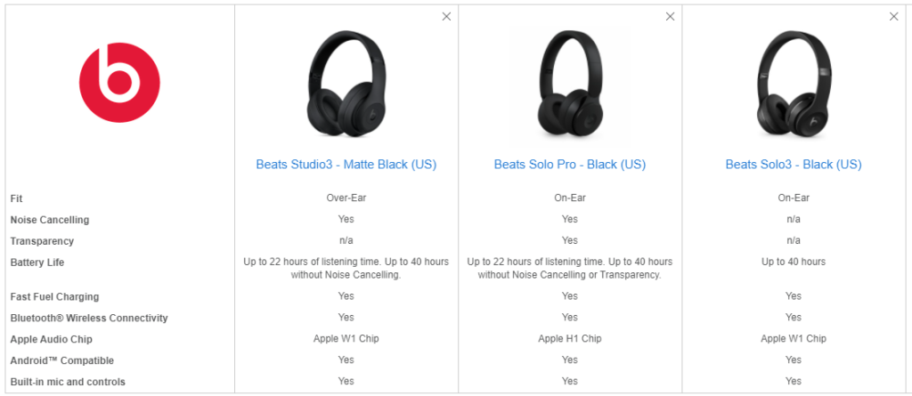Screen dimensions: 912x396
Task: Click the Beats Solo Pro headphone image
Action: coord(570,85)
